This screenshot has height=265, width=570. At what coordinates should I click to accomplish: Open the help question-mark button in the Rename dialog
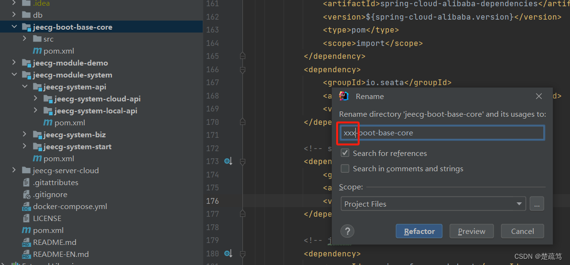coord(348,231)
